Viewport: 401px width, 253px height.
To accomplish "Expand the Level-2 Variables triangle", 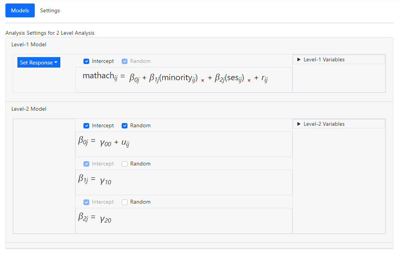I will click(x=299, y=124).
